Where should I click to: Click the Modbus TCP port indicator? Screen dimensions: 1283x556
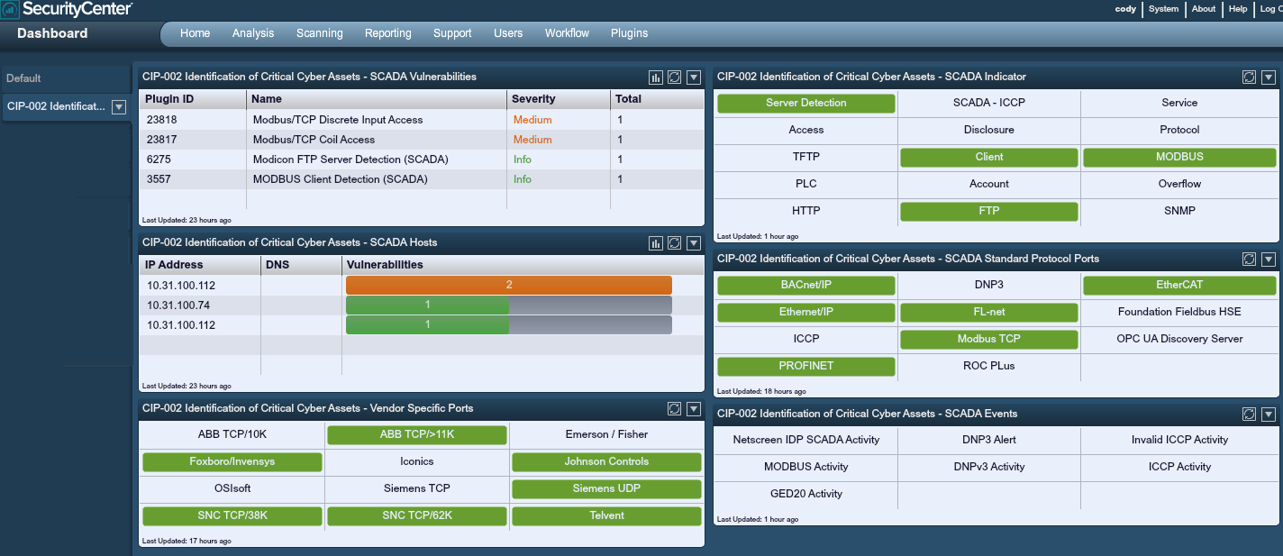[x=989, y=340]
